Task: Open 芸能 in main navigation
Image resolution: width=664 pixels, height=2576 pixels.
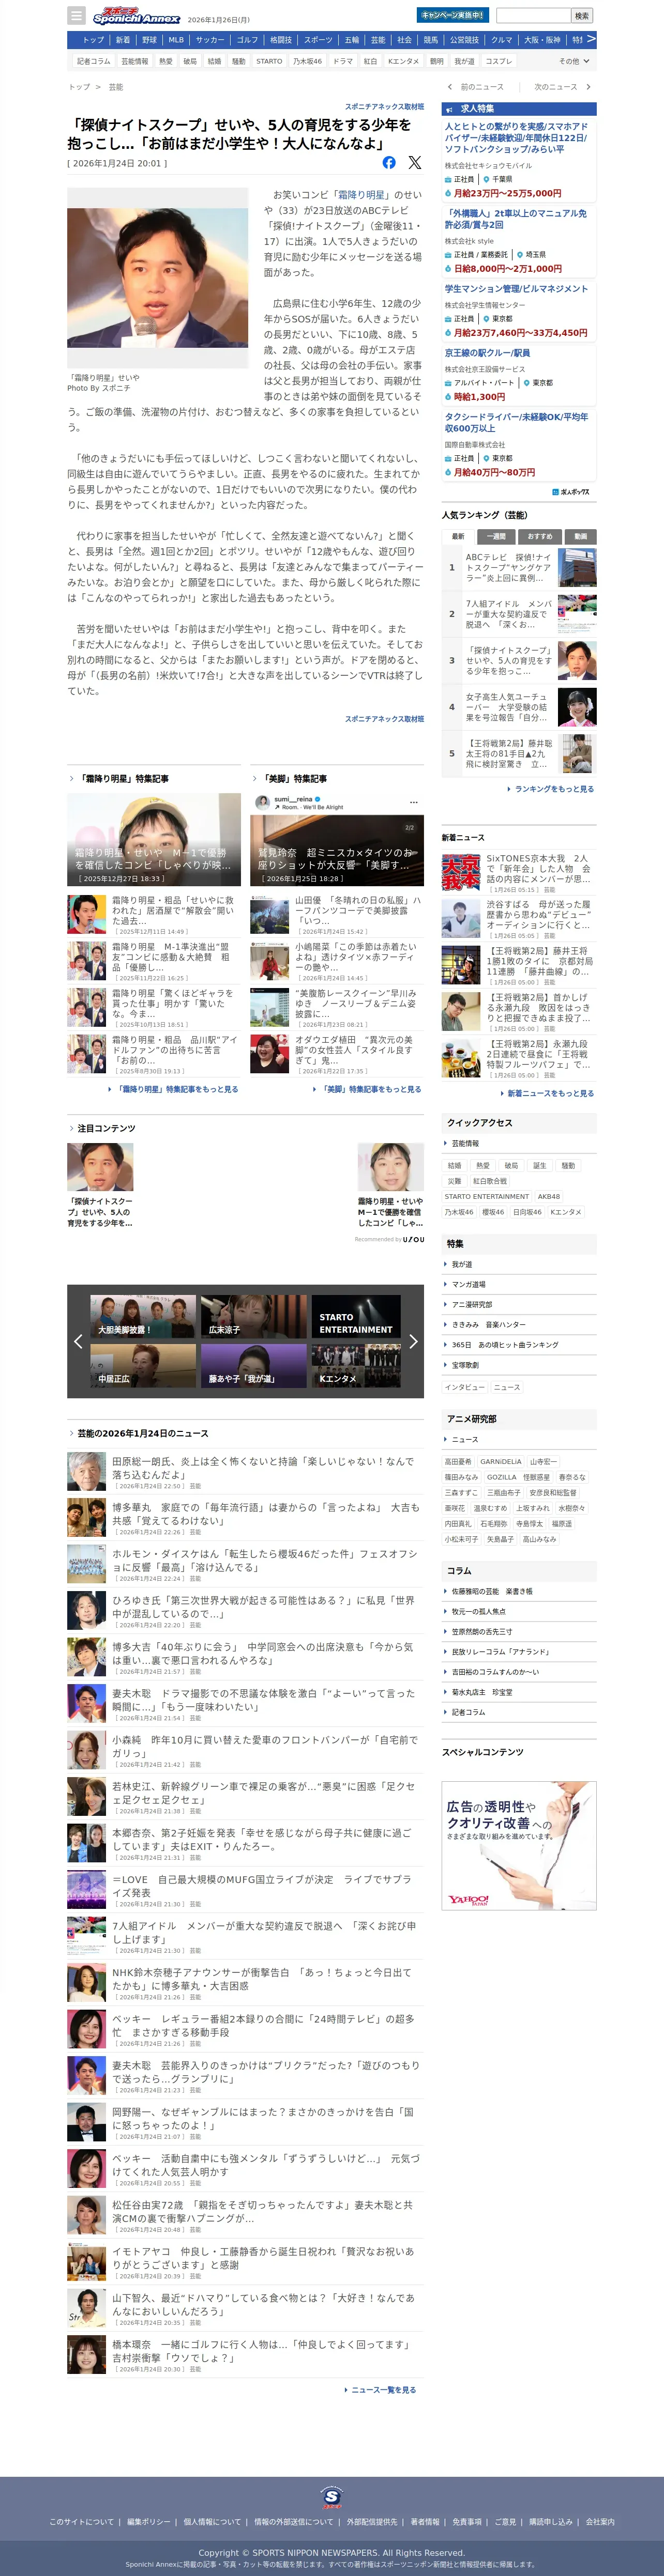Action: click(378, 40)
